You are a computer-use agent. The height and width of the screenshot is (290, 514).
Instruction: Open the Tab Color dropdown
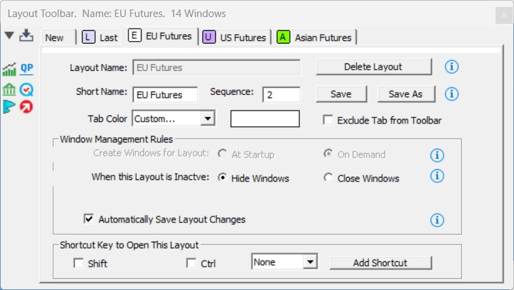[208, 119]
